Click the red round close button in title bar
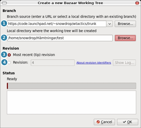141x128 pixels. [137, 3]
